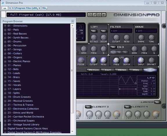Expand the 11 - Pianos folder
This screenshot has height=136, width=167.
tap(5, 65)
